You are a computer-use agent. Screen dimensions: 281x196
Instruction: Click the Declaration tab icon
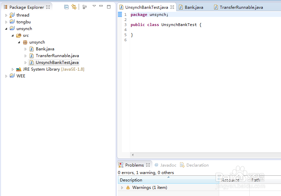coord(182,165)
